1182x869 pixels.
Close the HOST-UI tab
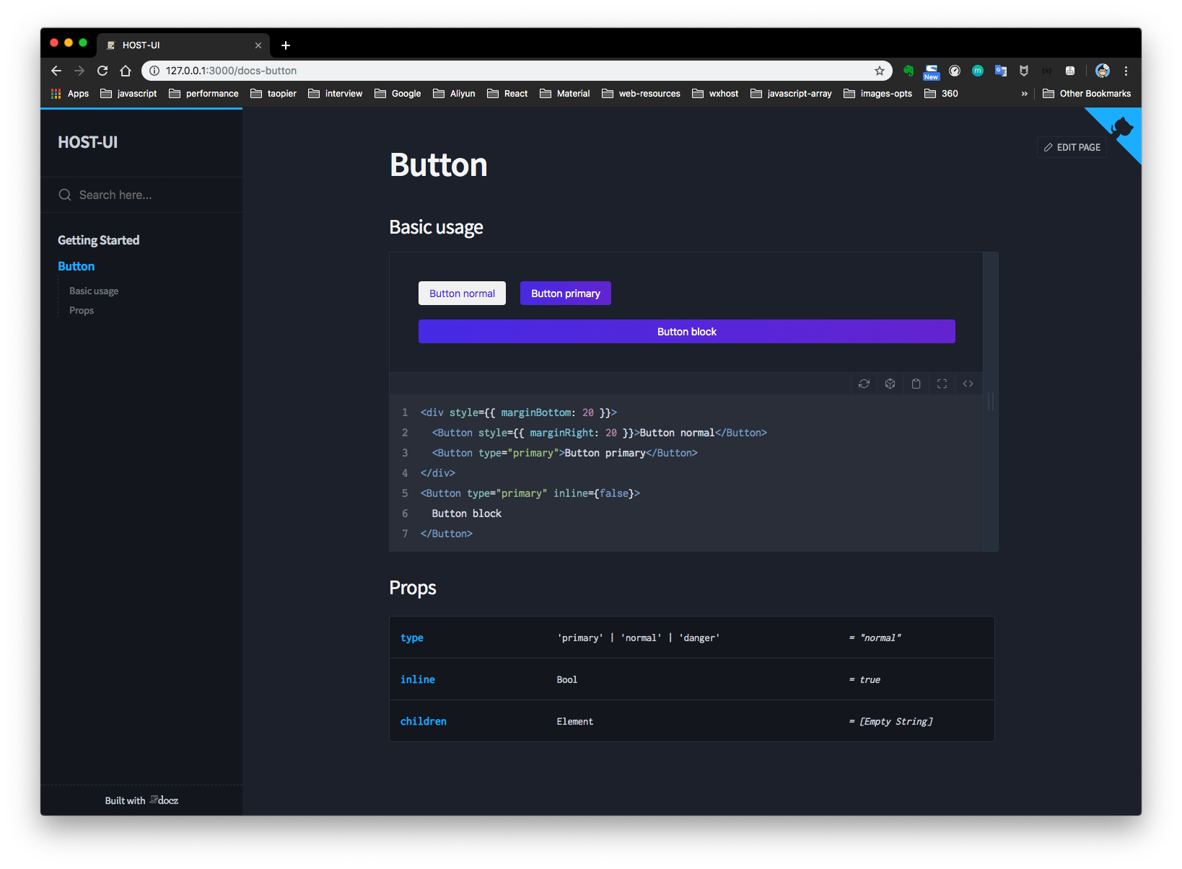coord(258,45)
